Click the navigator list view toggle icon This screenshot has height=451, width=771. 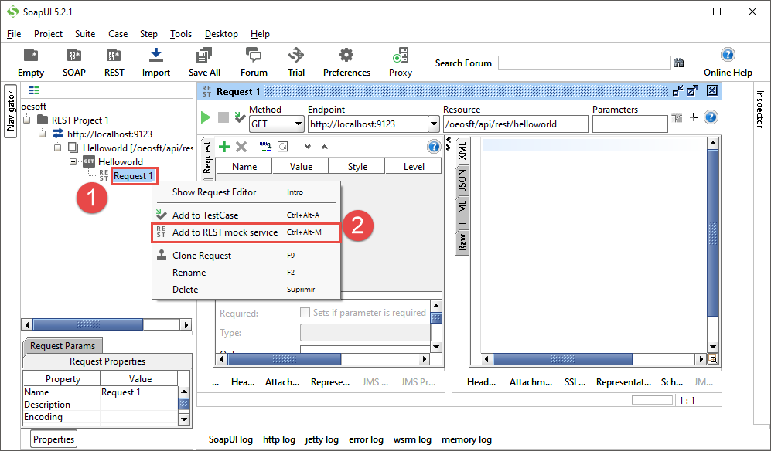pos(34,90)
